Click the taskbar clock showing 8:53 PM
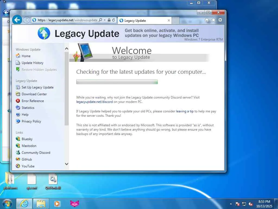 click(264, 204)
